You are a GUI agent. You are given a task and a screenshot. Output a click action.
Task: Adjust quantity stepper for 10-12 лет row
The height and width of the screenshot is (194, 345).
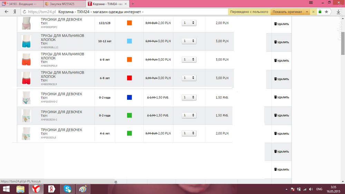click(x=189, y=41)
